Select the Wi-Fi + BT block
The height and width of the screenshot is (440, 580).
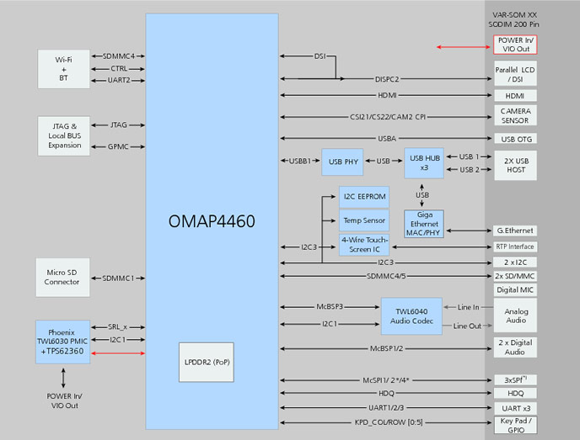(x=63, y=69)
